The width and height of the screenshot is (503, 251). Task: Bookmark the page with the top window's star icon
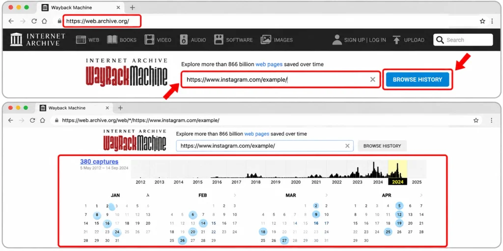pos(482,22)
